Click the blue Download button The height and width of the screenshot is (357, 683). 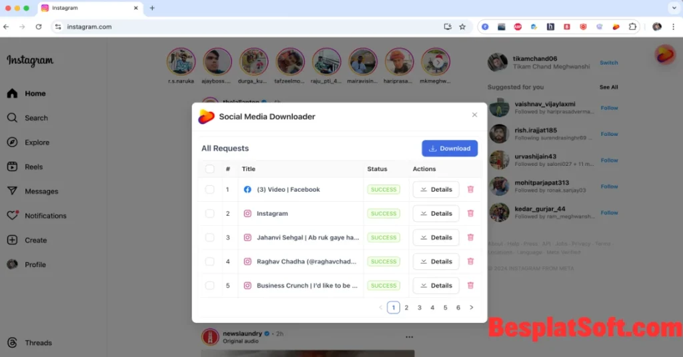point(450,149)
